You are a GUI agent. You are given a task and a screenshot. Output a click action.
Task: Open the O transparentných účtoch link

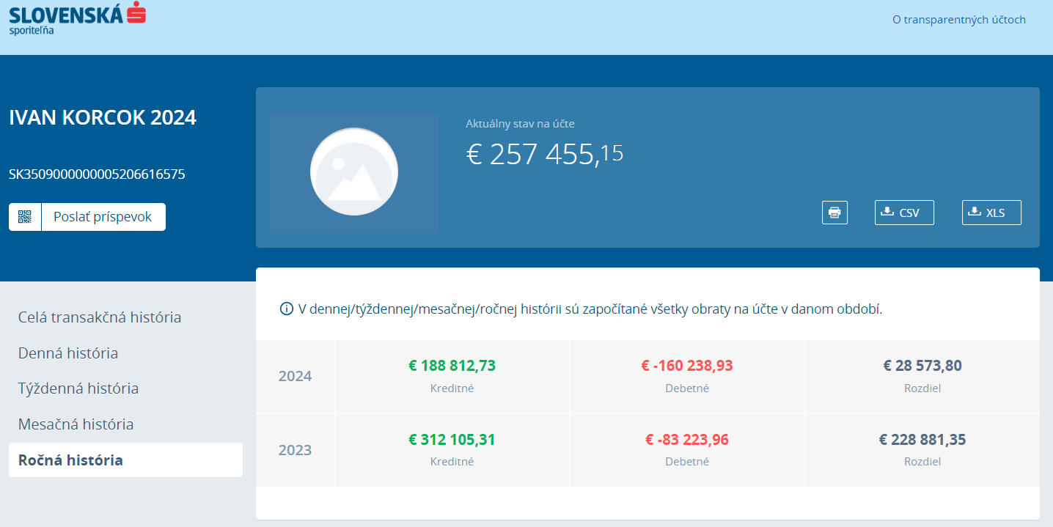(958, 20)
